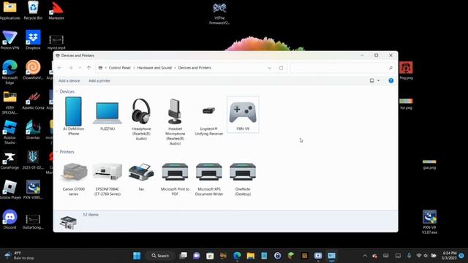
Task: Click the taskbar Search box
Action: 160,256
